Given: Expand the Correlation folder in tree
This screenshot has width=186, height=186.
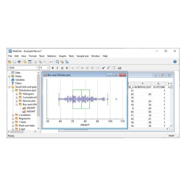Looking at the screenshot, I should 13,115.
